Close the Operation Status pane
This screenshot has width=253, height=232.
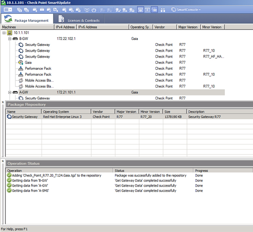[3, 161]
